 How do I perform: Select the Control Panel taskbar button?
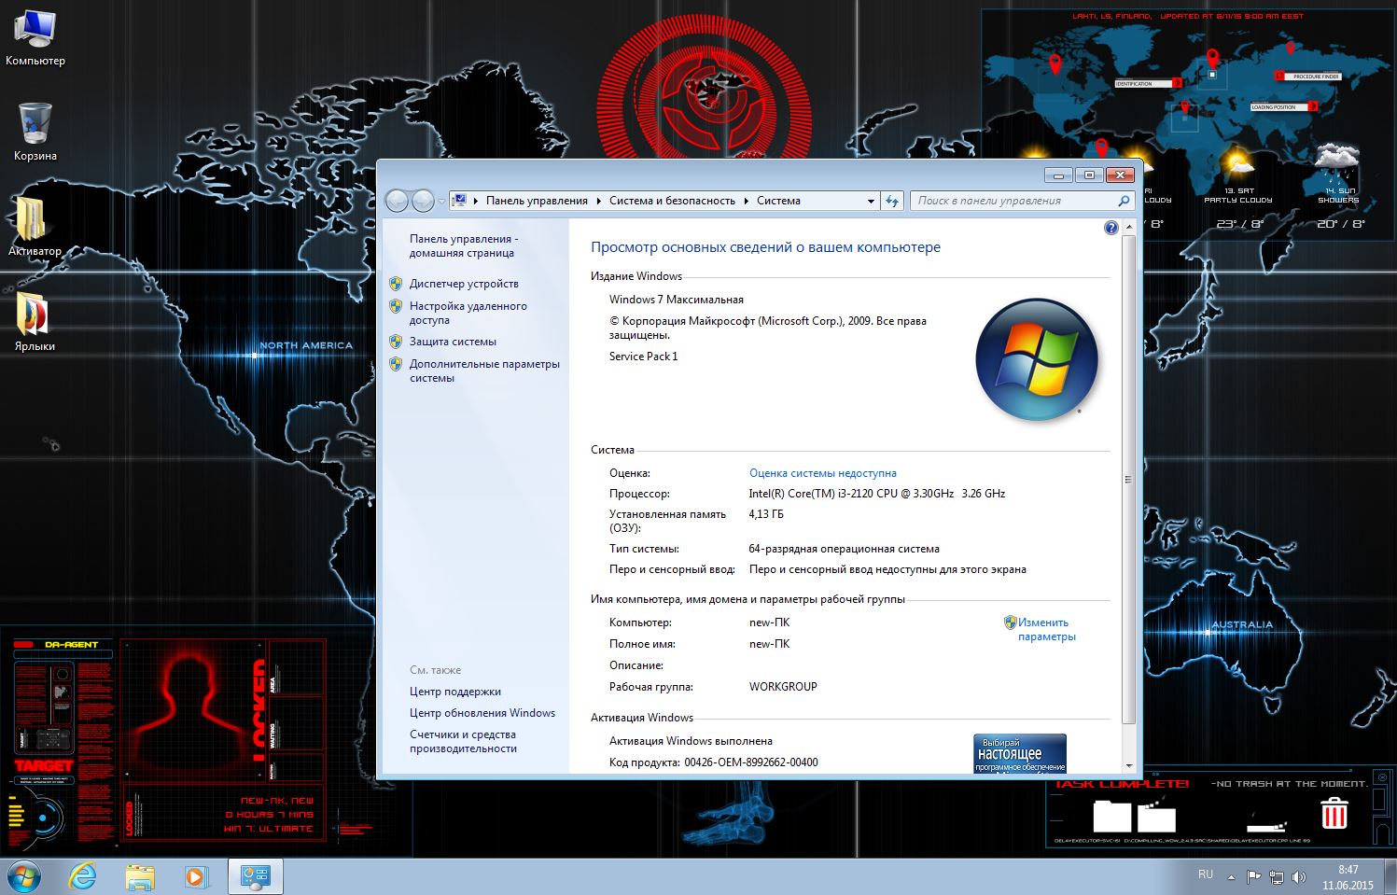click(x=255, y=877)
